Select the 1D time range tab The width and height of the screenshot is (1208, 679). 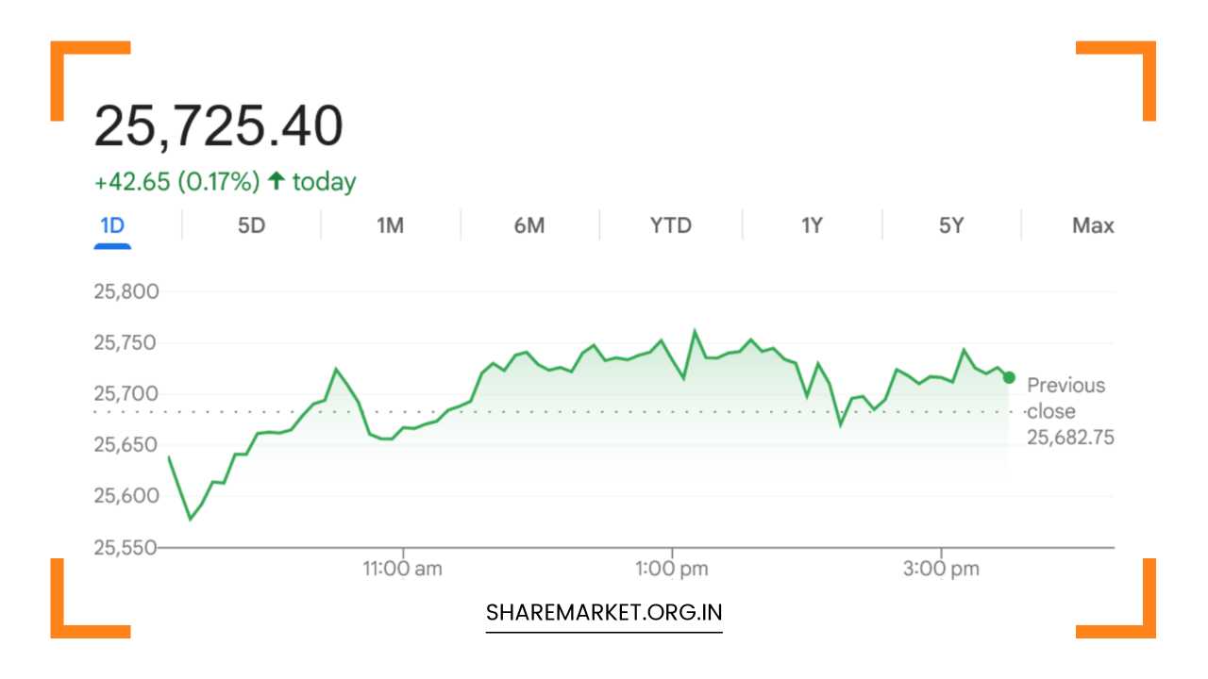(112, 225)
